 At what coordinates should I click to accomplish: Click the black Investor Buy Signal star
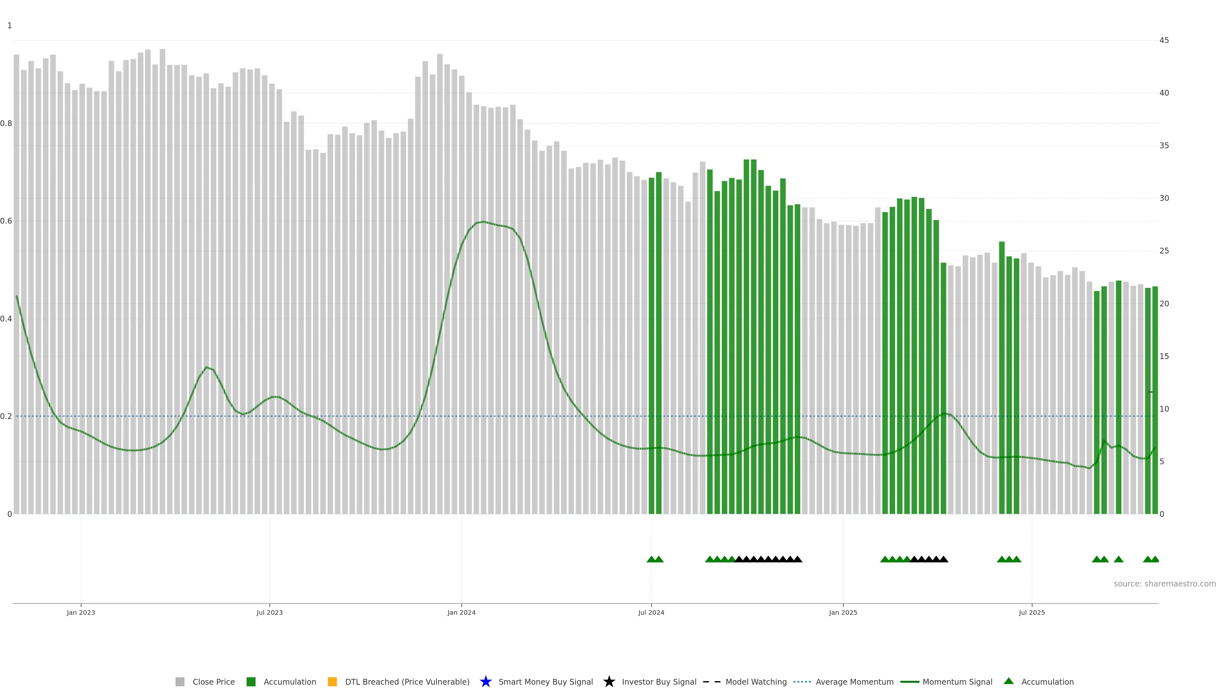(x=609, y=682)
